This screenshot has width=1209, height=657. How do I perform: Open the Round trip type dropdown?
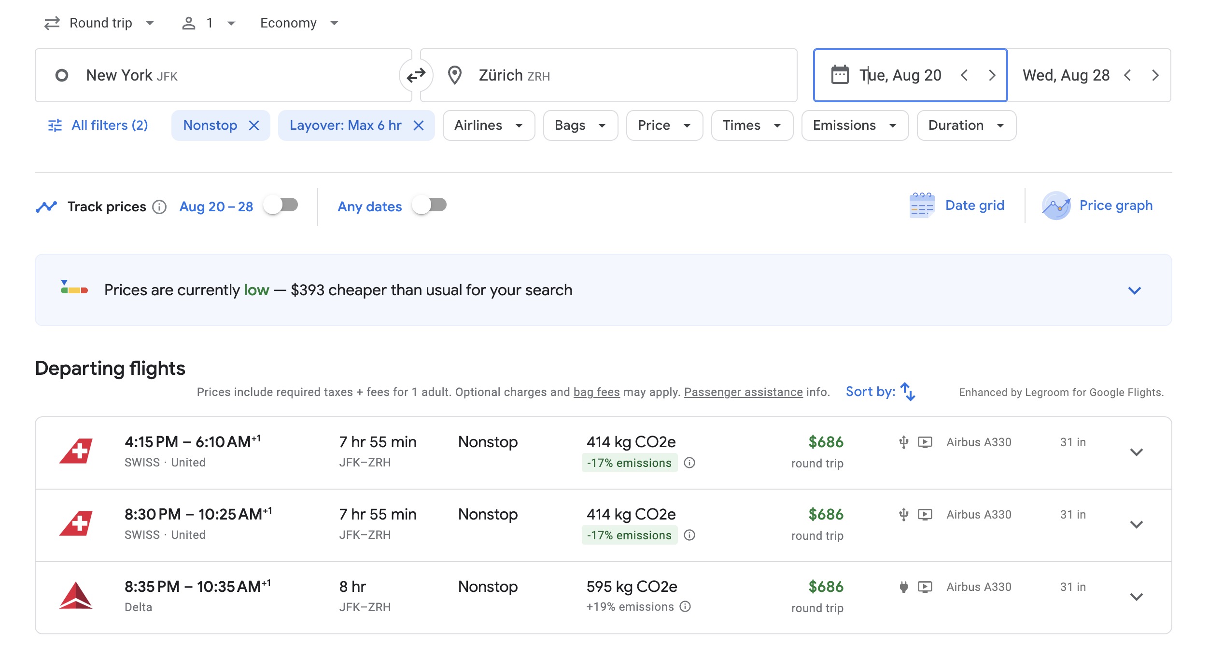pos(99,23)
